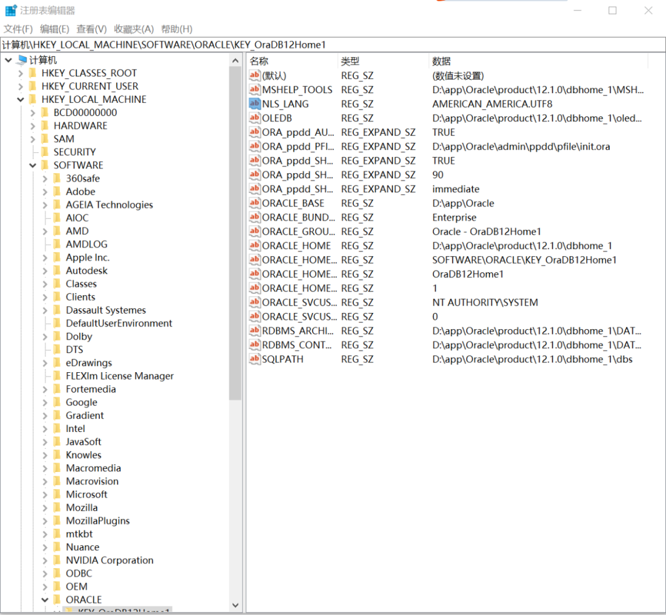Click the Enterprise data value

pos(454,218)
